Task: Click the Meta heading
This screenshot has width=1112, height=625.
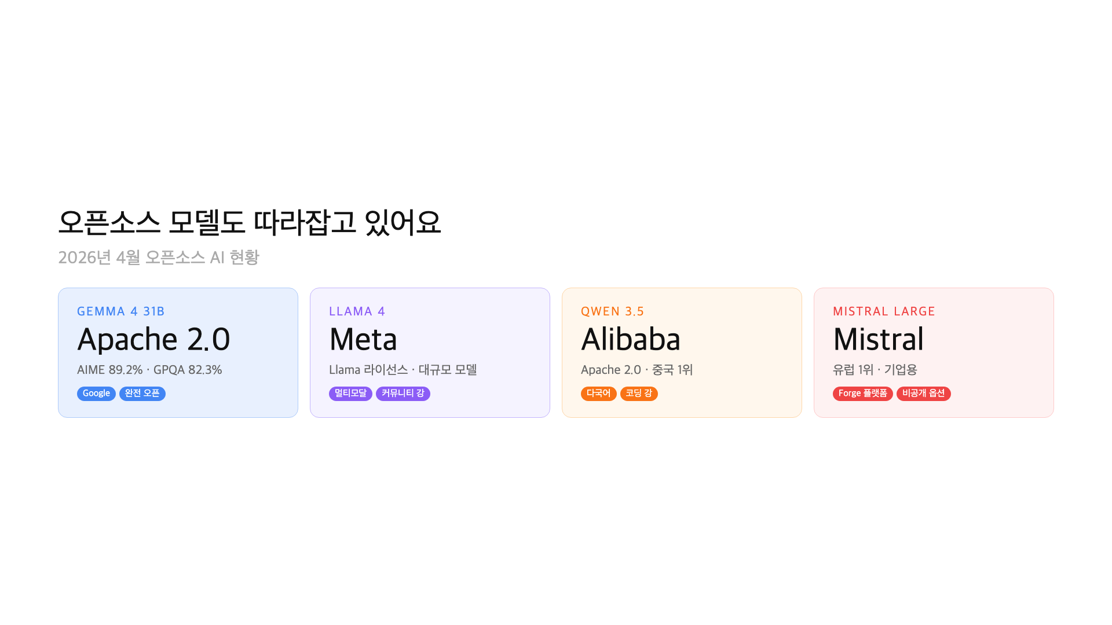Action: click(x=363, y=339)
